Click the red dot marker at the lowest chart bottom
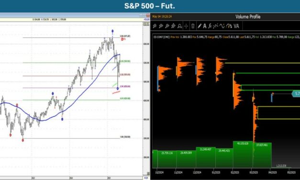The width and height of the screenshot is (300, 180). (x=23, y=140)
